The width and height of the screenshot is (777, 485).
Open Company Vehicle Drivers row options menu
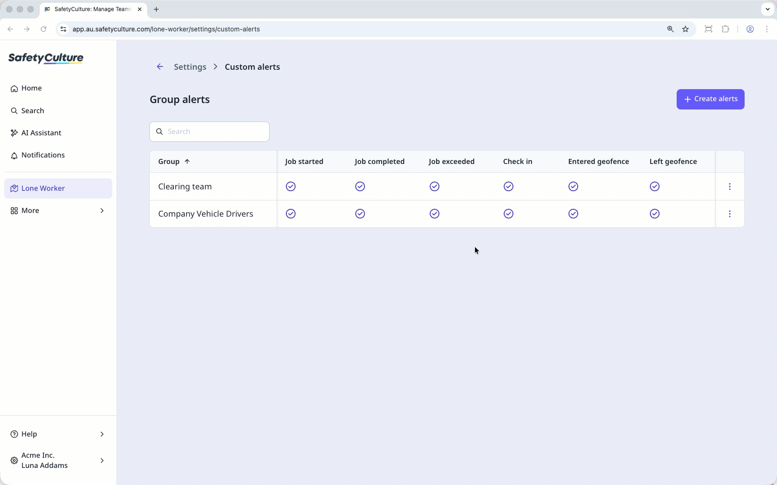[730, 214]
